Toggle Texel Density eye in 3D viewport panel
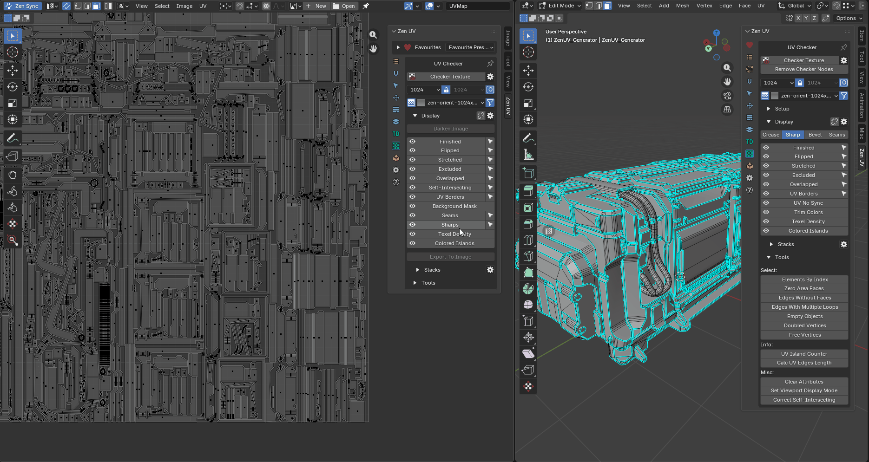Image resolution: width=869 pixels, height=462 pixels. tap(766, 221)
